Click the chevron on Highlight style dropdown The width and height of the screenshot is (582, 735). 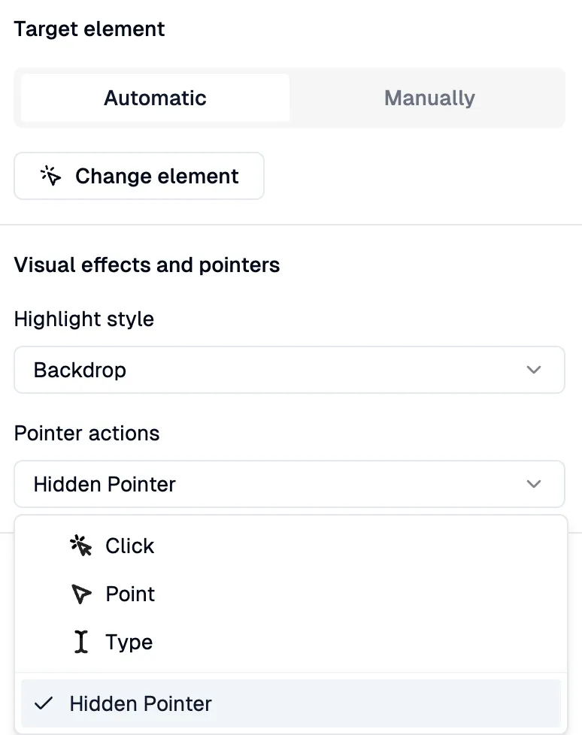click(x=534, y=370)
